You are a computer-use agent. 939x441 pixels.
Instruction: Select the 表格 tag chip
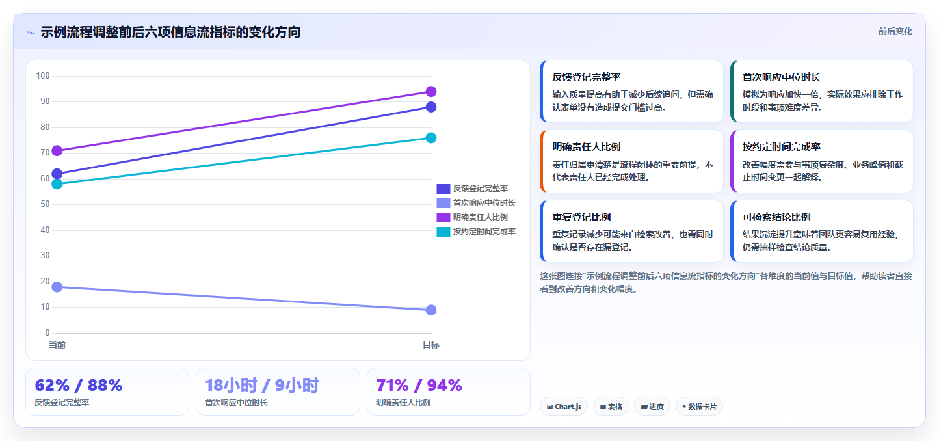(611, 407)
